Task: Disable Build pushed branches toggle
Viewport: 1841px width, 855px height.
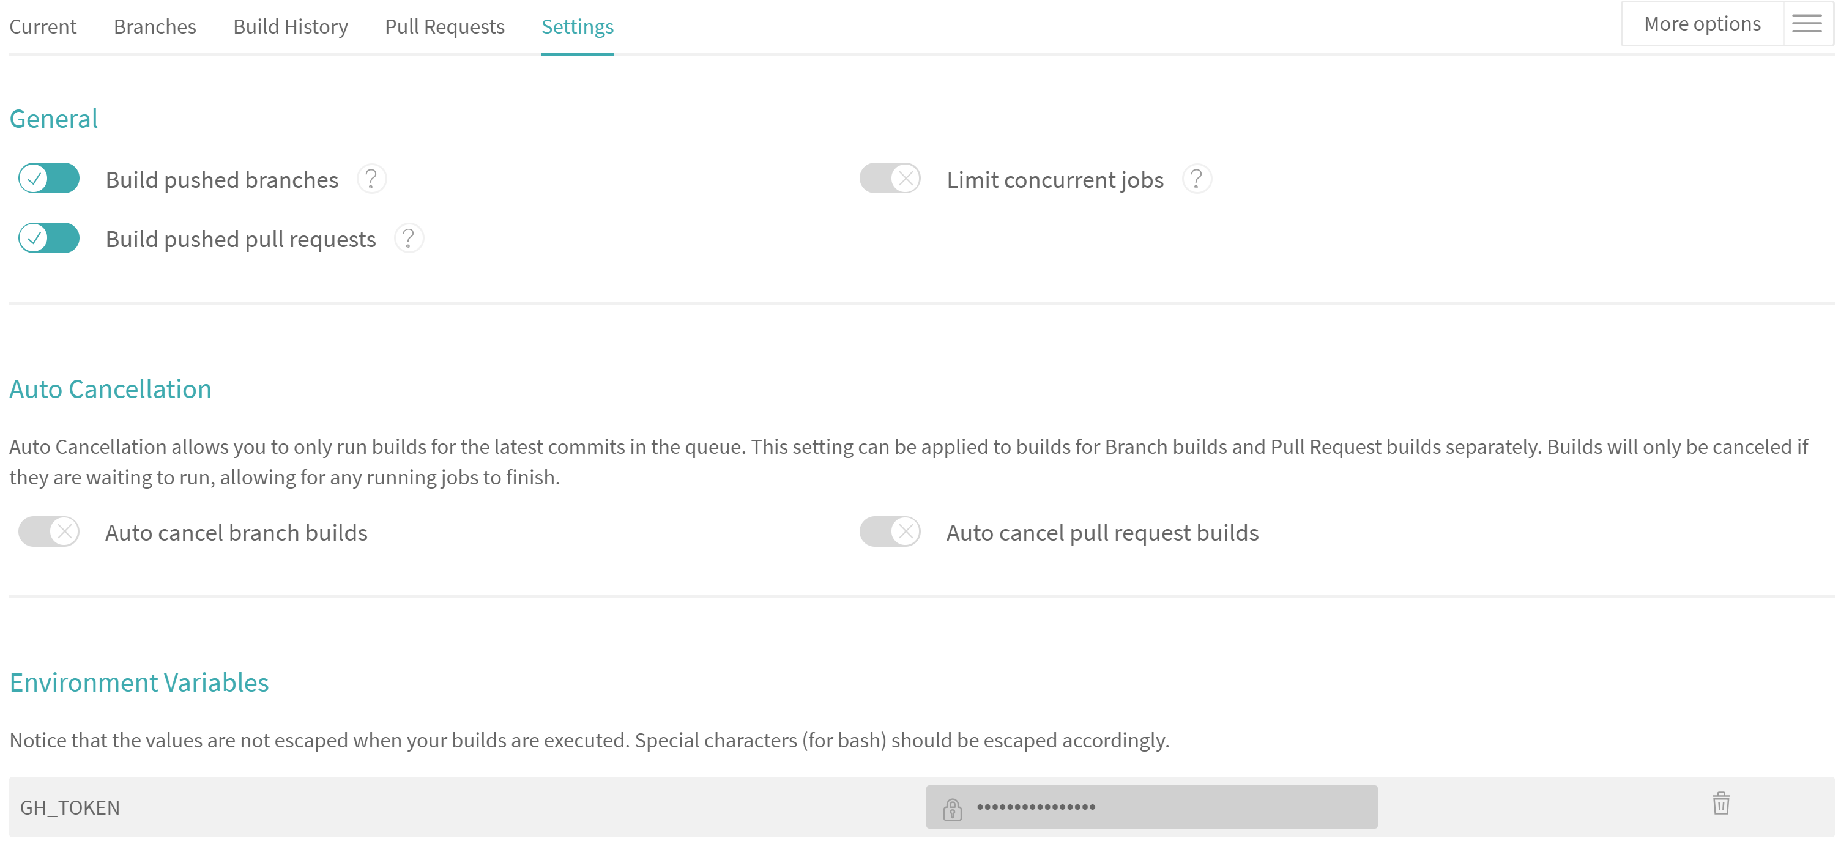Action: tap(48, 179)
